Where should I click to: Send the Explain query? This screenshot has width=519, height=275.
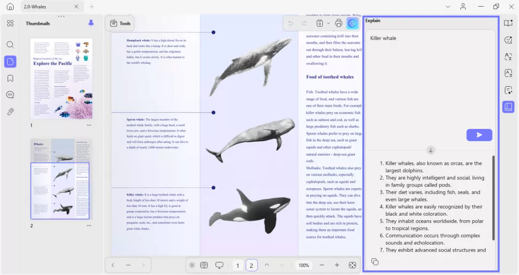point(479,135)
